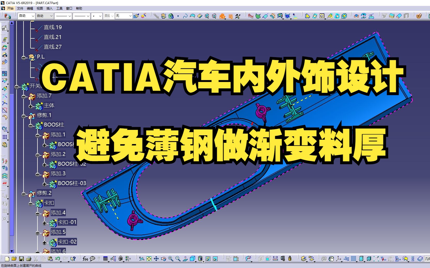Open the 插入 menu
Screen dimensions: 430x268
click(x=49, y=8)
